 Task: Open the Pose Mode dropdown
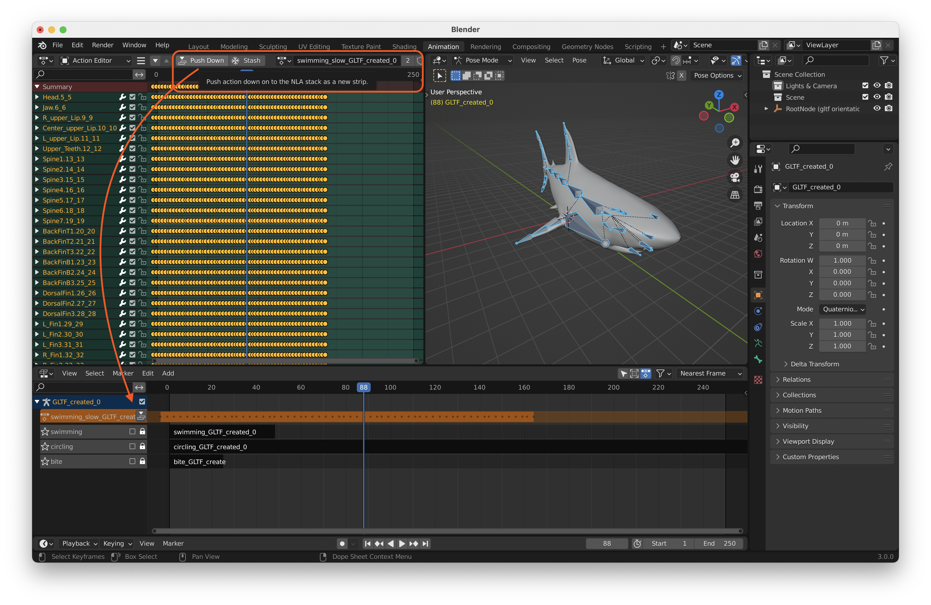pyautogui.click(x=483, y=60)
